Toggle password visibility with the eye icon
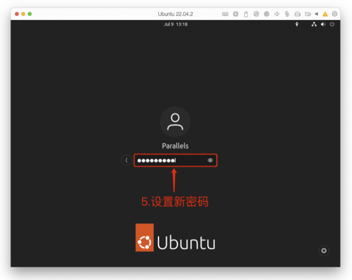This screenshot has height=280, width=352. [210, 160]
